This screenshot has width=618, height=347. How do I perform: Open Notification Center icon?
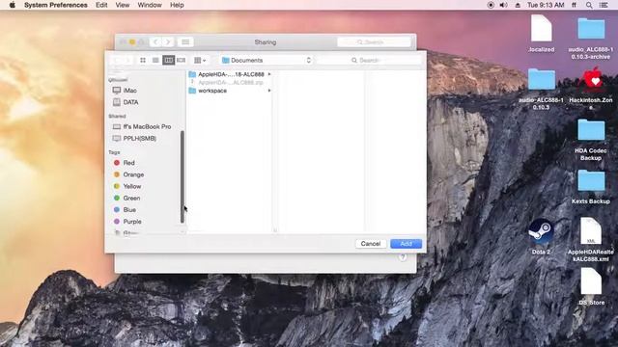coord(604,5)
